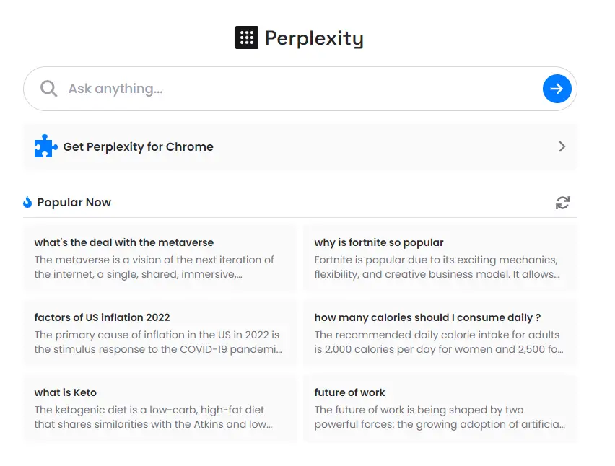The width and height of the screenshot is (615, 466).
Task: Refresh the Popular Now list
Action: click(562, 203)
